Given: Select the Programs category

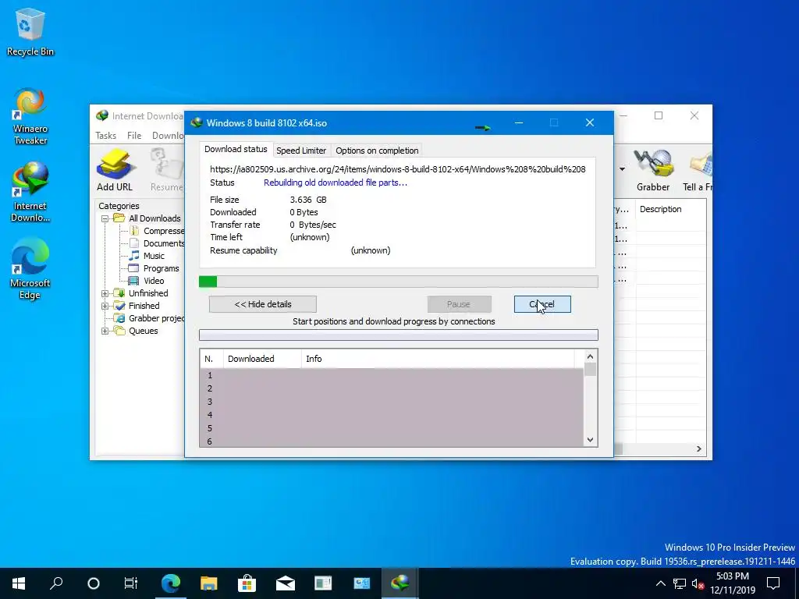Looking at the screenshot, I should pos(154,268).
